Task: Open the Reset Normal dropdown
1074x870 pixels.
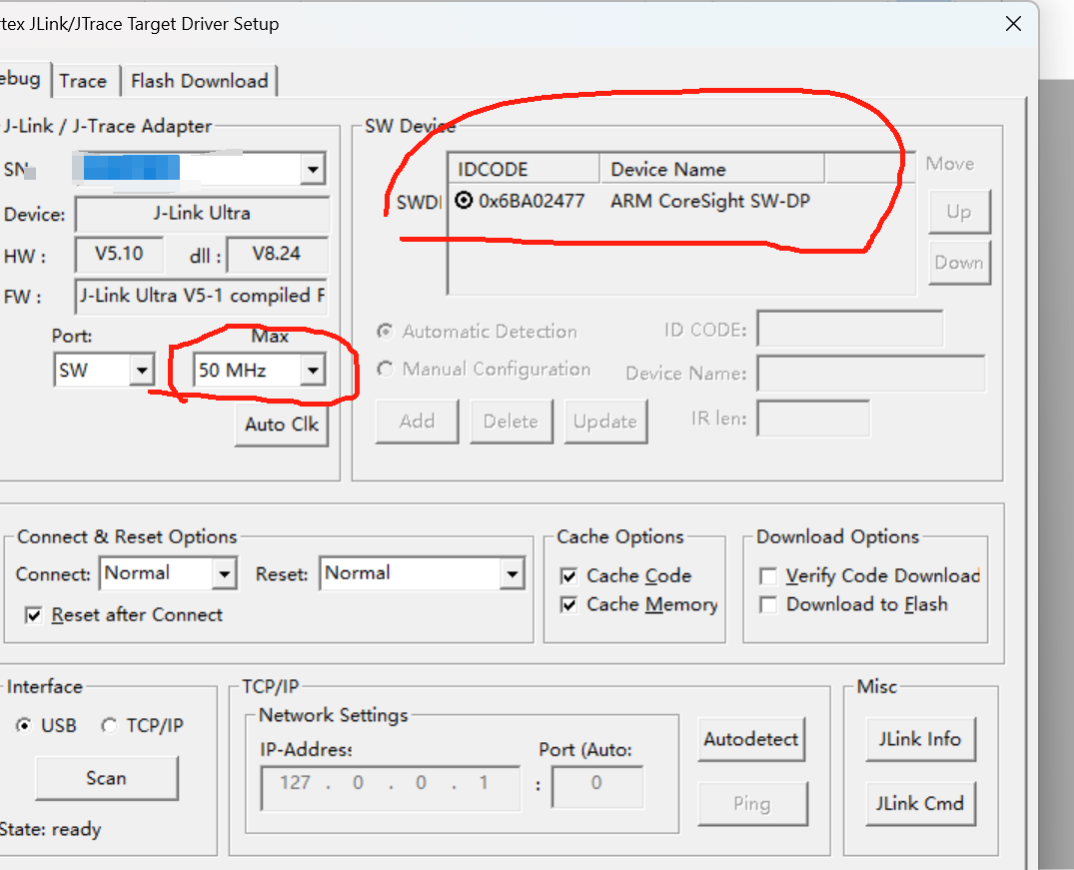Action: [512, 574]
